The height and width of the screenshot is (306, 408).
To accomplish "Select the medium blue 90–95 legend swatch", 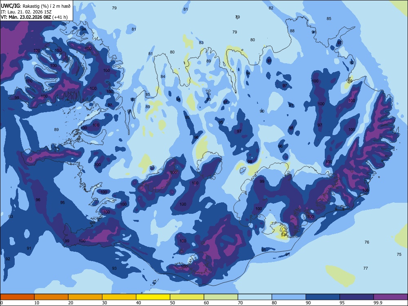I will tap(323, 297).
